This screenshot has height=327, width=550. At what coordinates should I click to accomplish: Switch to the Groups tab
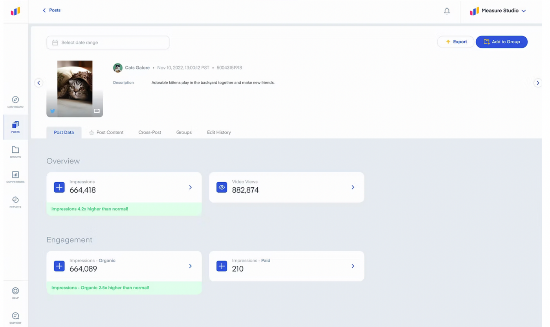[x=184, y=132]
